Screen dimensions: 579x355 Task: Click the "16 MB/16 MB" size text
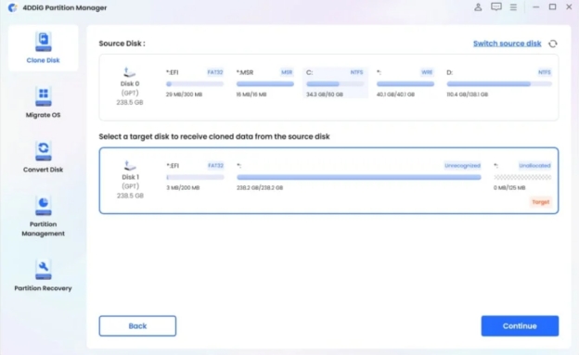tap(251, 95)
